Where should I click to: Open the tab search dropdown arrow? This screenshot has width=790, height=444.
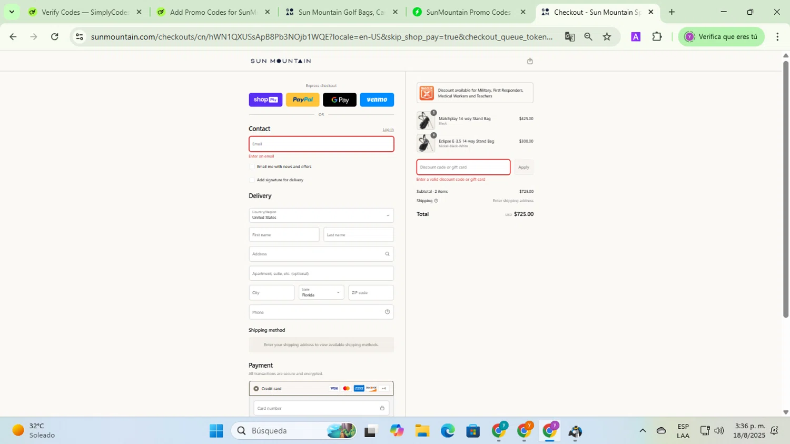pyautogui.click(x=12, y=12)
